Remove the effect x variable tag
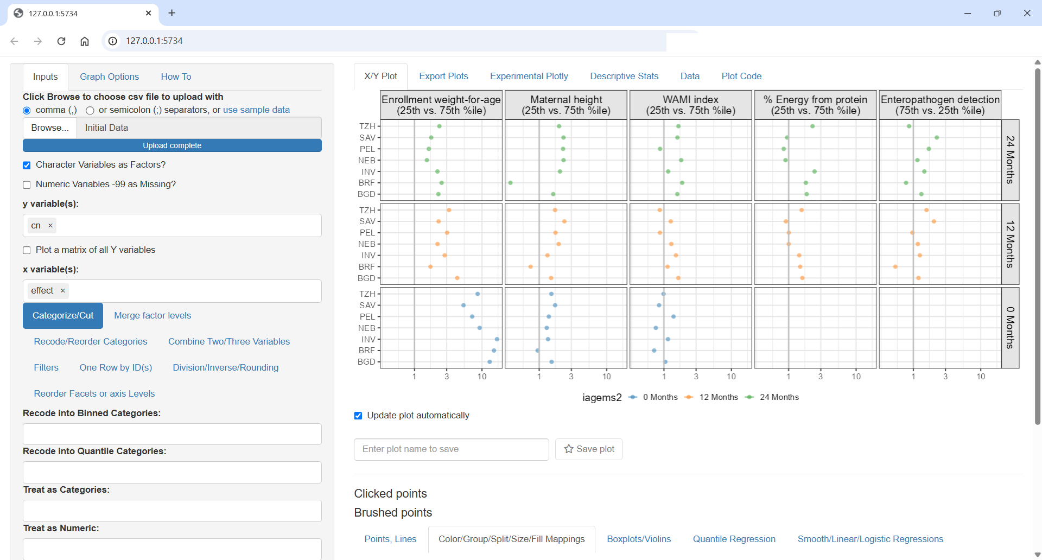 pyautogui.click(x=63, y=291)
